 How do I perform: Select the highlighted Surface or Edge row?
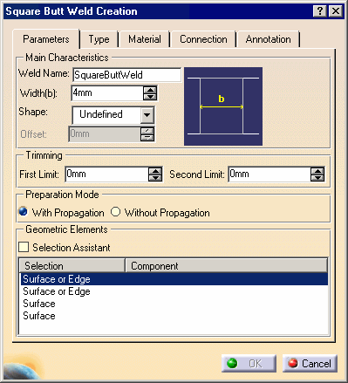point(174,279)
